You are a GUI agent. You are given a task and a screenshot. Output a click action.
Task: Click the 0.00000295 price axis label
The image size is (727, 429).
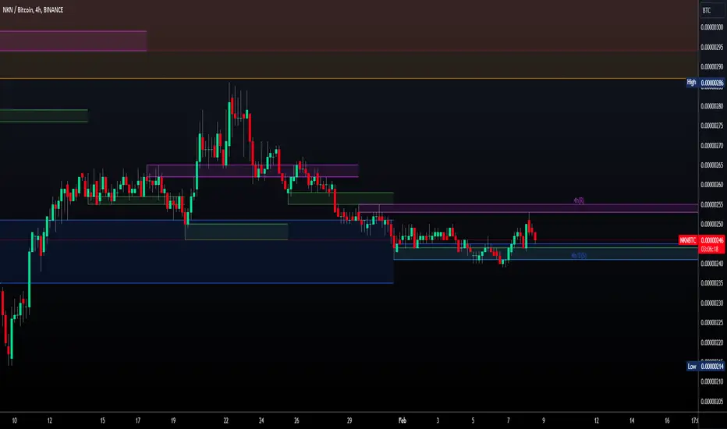tap(711, 48)
